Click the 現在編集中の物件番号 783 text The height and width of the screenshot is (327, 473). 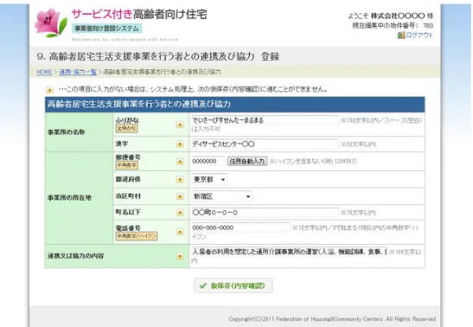tap(393, 26)
